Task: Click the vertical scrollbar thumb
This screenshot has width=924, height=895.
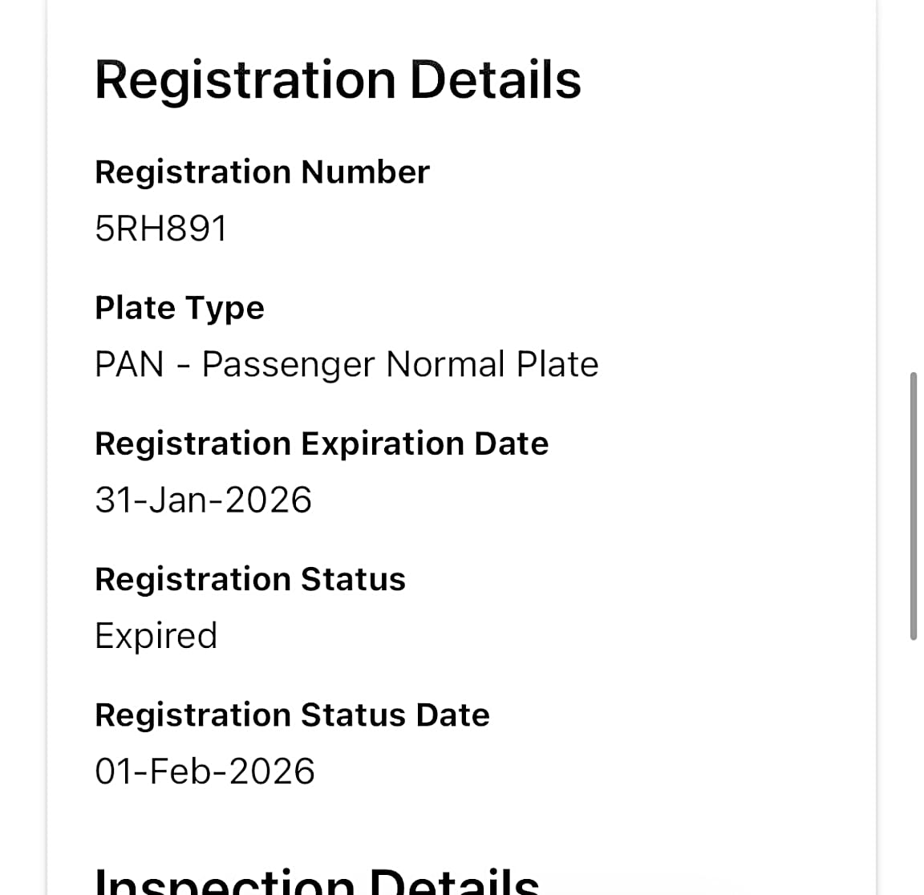Action: click(x=913, y=505)
